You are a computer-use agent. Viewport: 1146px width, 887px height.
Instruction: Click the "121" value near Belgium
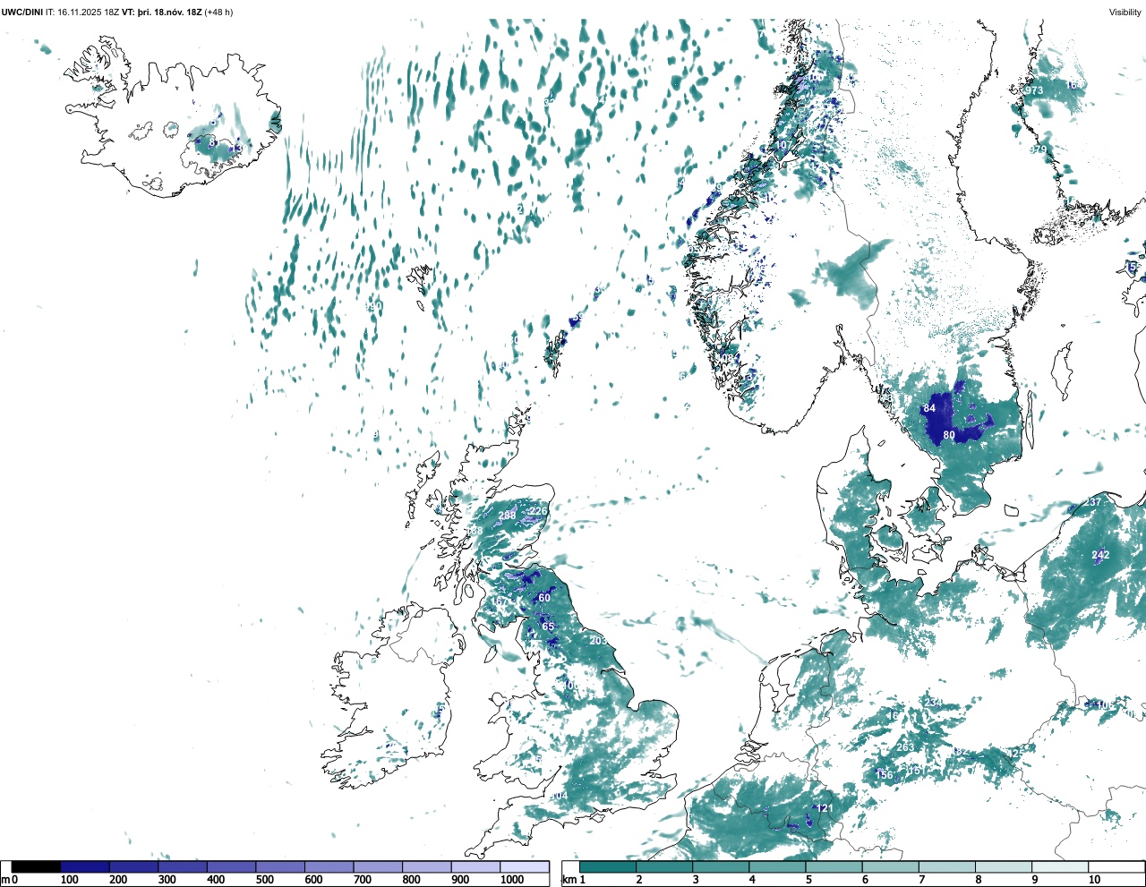pos(825,808)
